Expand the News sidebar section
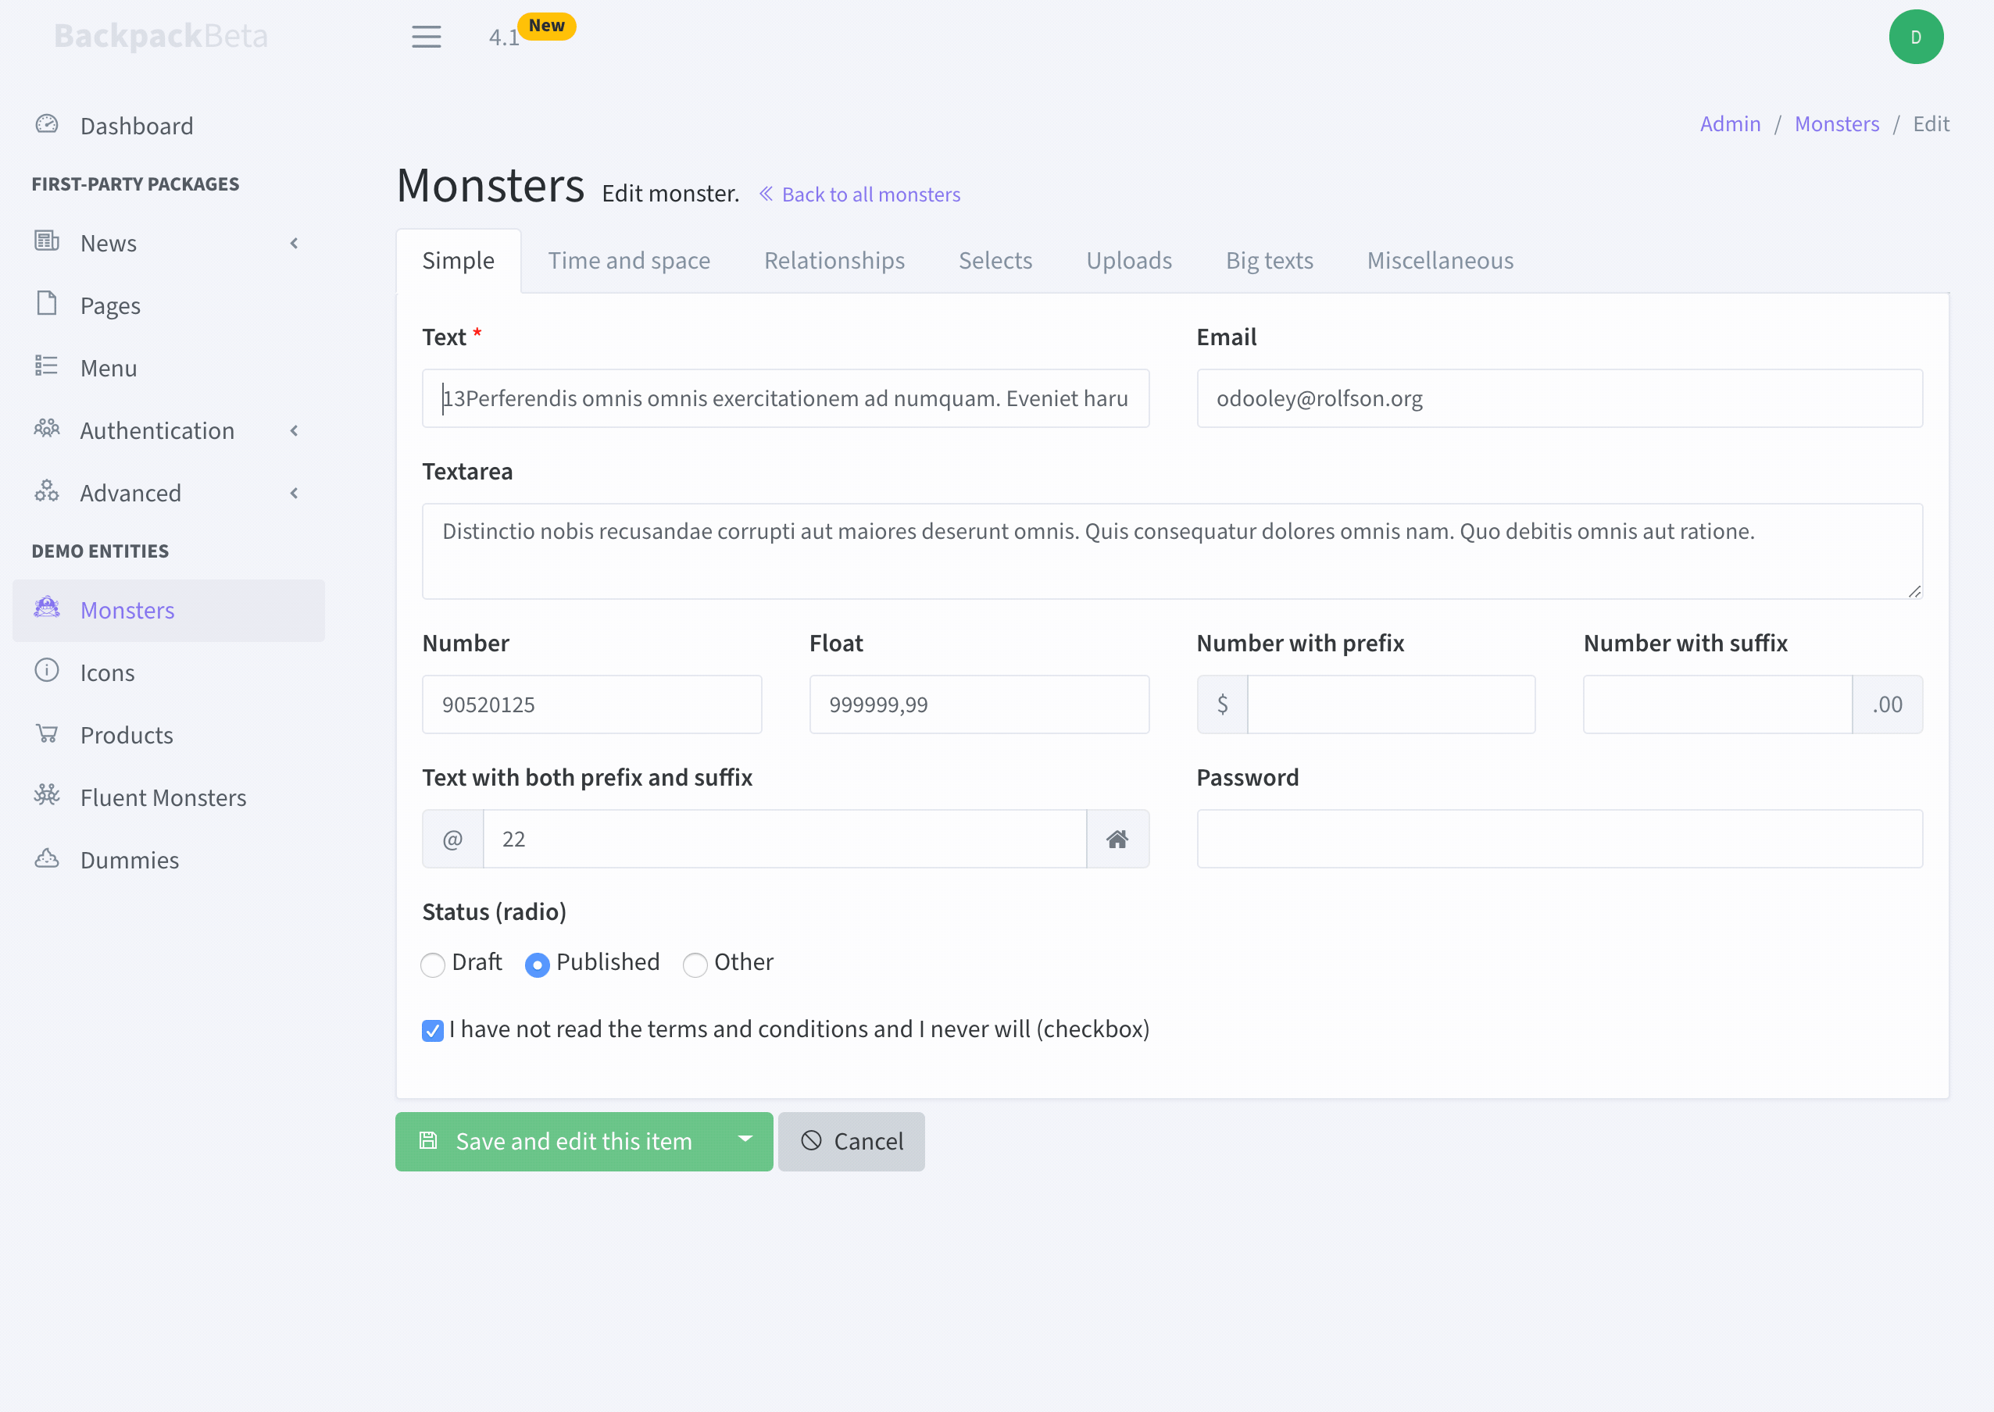 point(293,244)
